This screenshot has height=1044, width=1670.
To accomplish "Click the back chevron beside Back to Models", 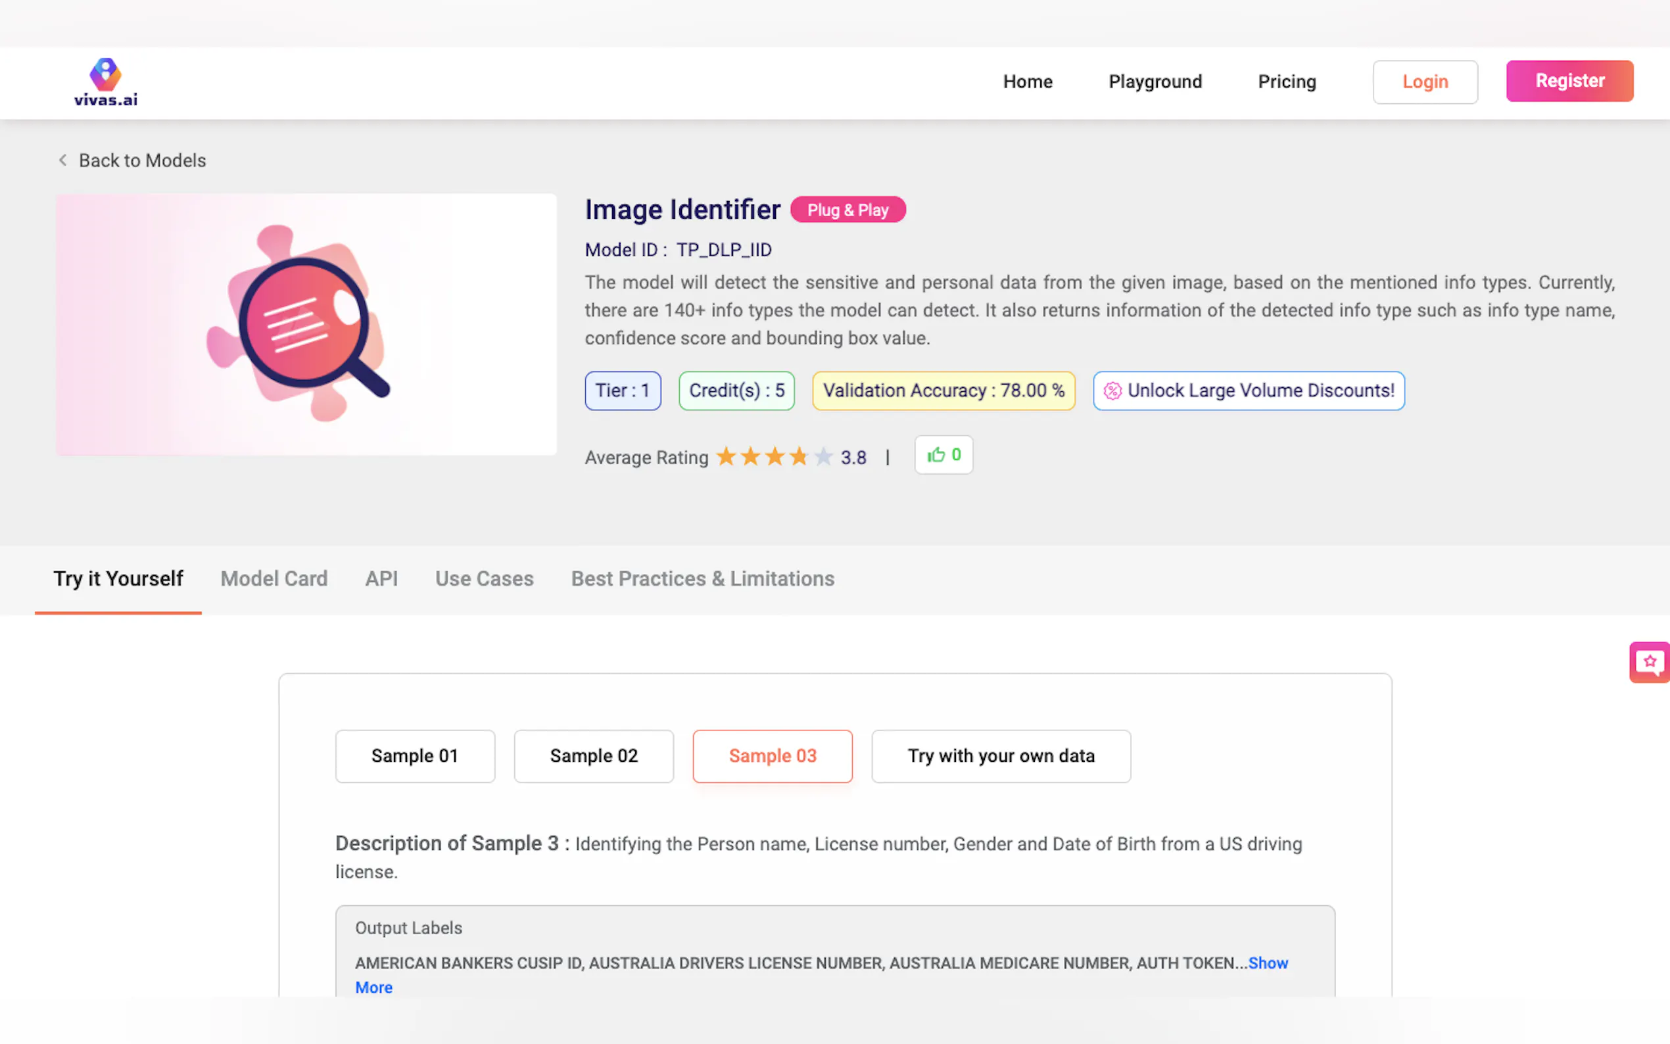I will tap(63, 160).
